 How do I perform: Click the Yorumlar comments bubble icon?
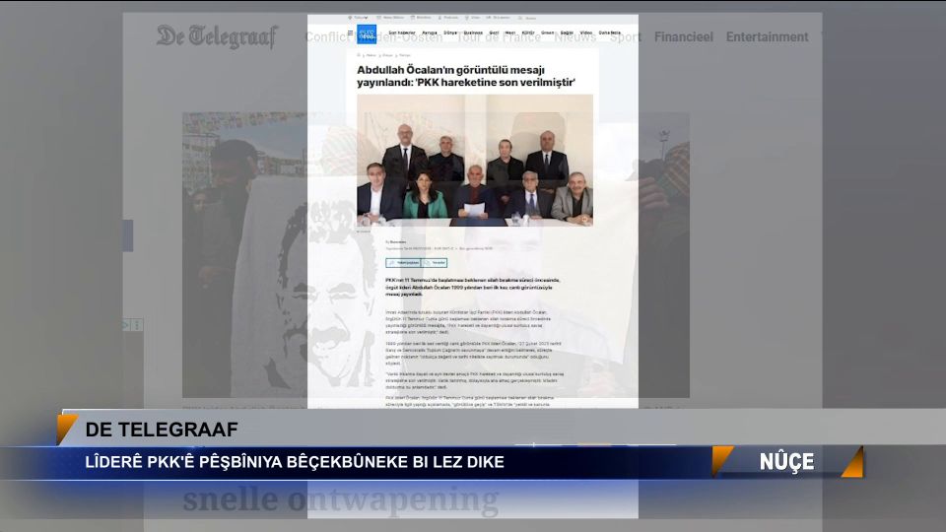tap(427, 262)
